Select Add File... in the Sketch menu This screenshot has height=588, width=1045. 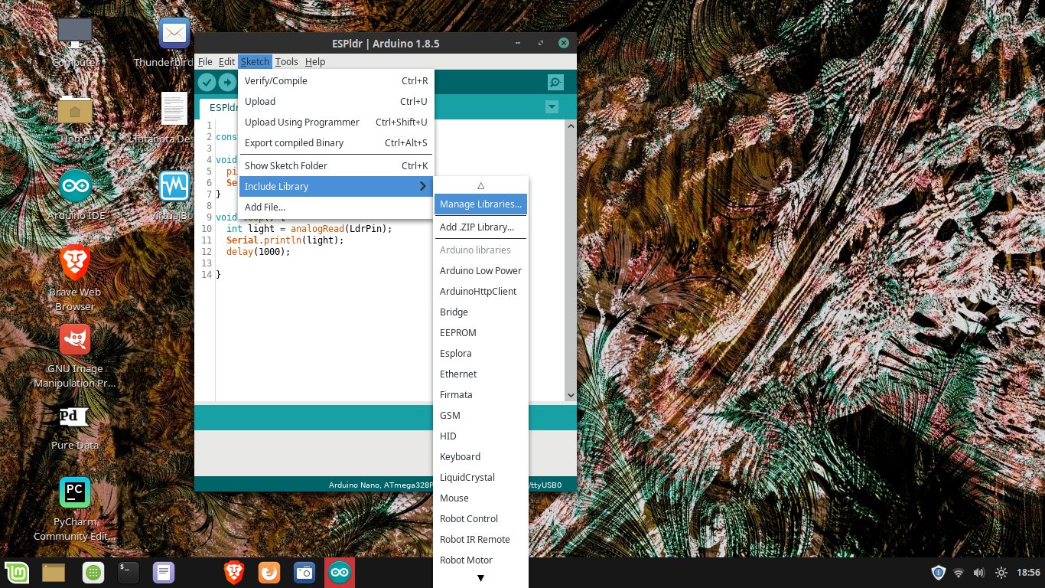tap(336, 207)
